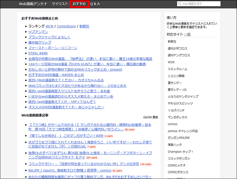Viewport: 237px width, 179px height.
Task: Select 新都社 in the sidebar site list
Action: click(172, 42)
